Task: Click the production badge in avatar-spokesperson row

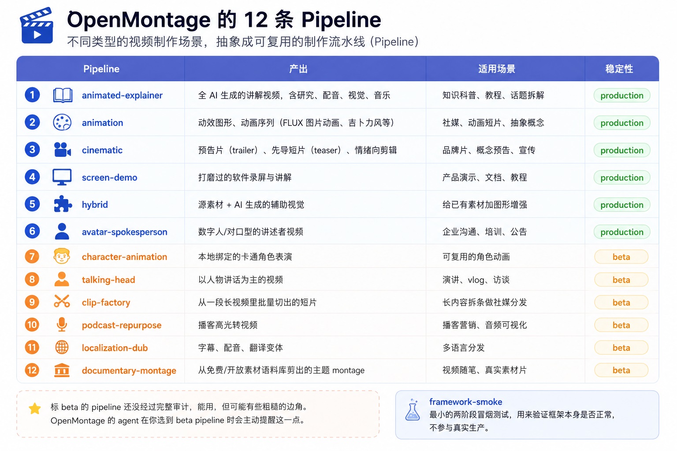Action: [621, 232]
